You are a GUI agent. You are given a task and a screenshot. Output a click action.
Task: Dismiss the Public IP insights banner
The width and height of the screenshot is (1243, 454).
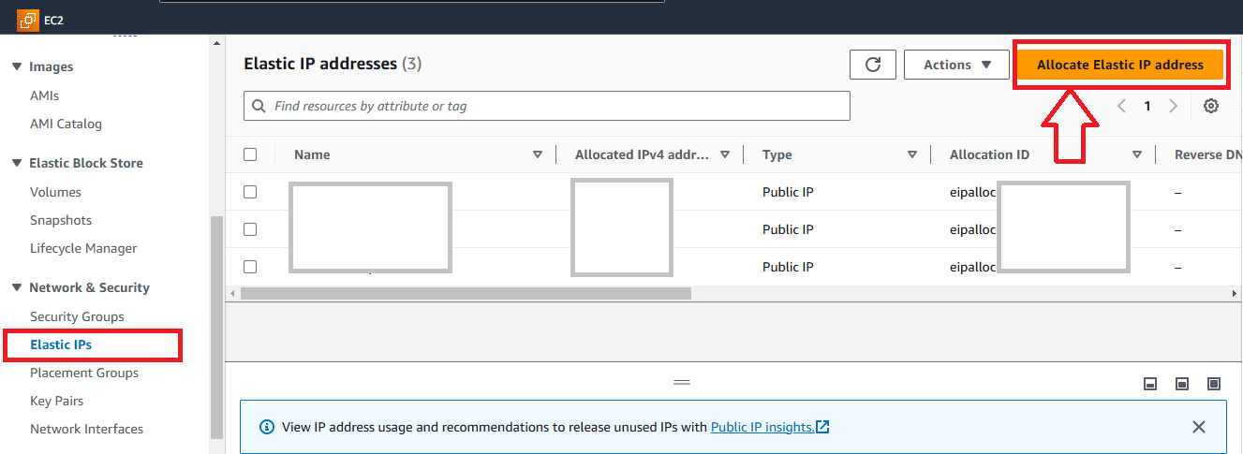pyautogui.click(x=1199, y=427)
